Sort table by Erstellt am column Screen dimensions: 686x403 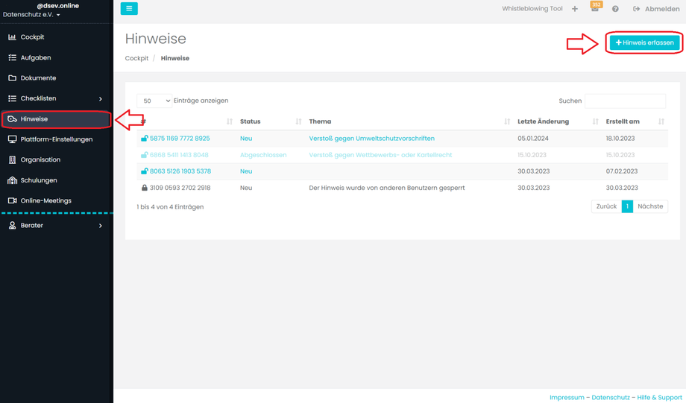(x=661, y=121)
